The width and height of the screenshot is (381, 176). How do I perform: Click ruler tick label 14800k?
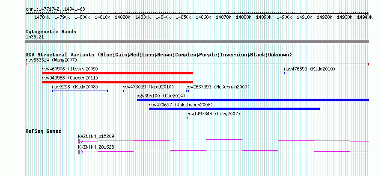coord(82,17)
